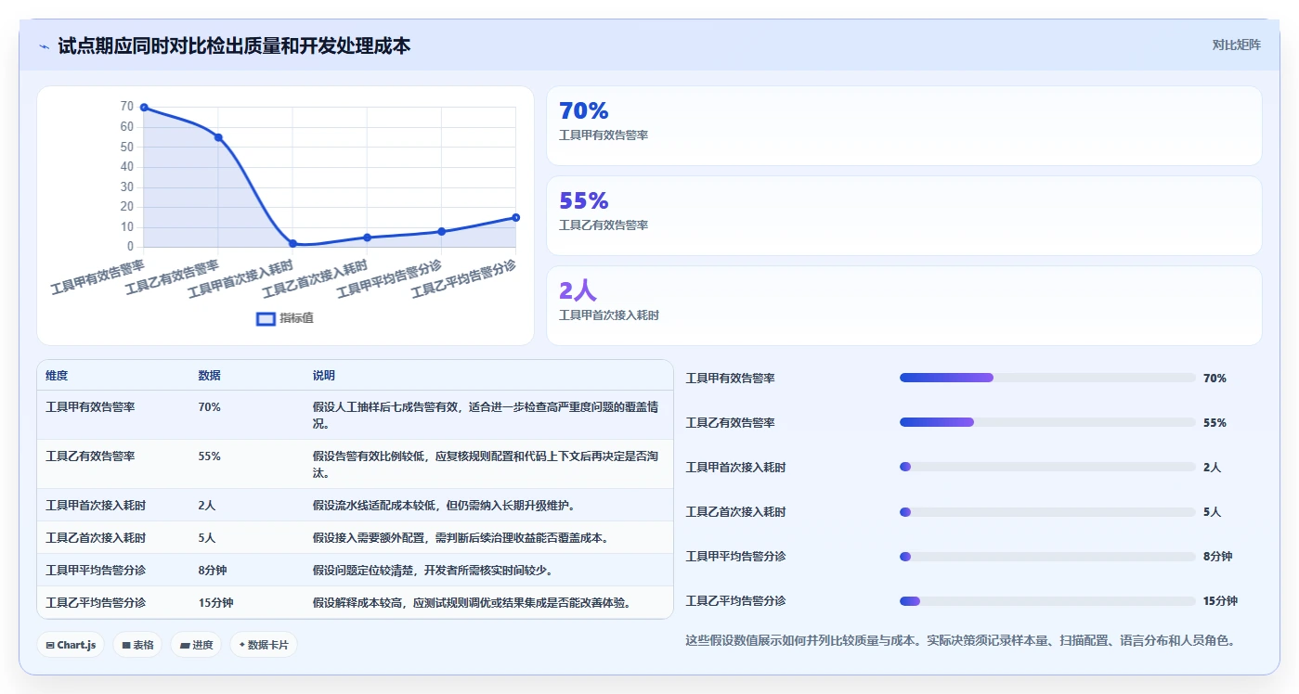Open the 2人 stat card
1299x694 pixels.
[903, 306]
